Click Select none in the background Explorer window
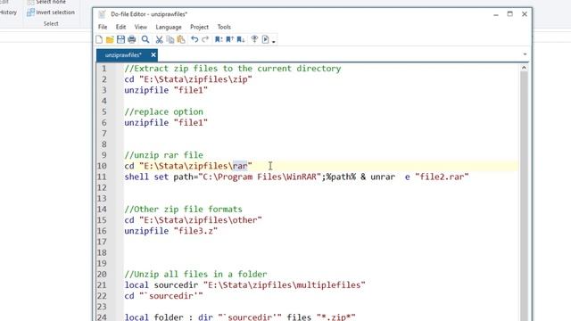 (x=46, y=2)
